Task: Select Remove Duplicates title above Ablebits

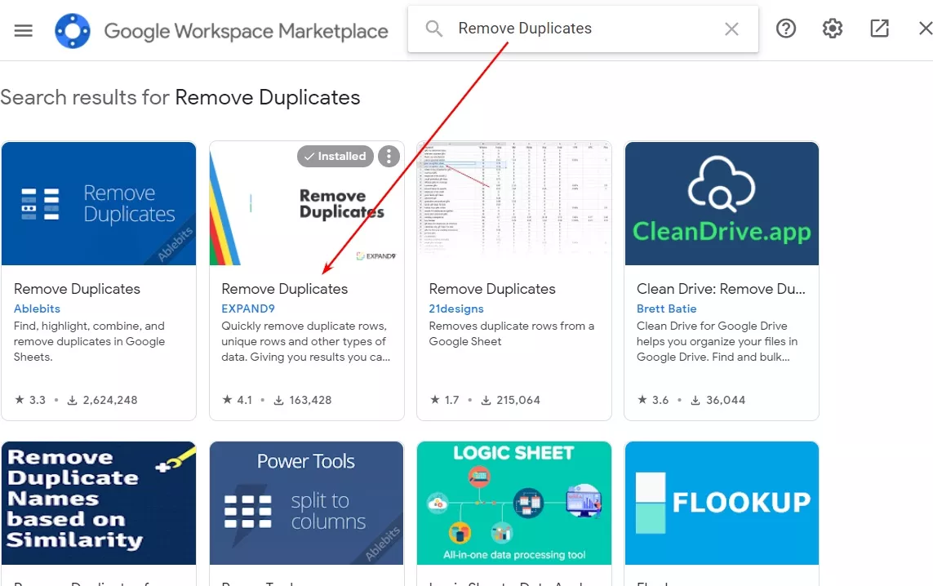Action: 77,289
